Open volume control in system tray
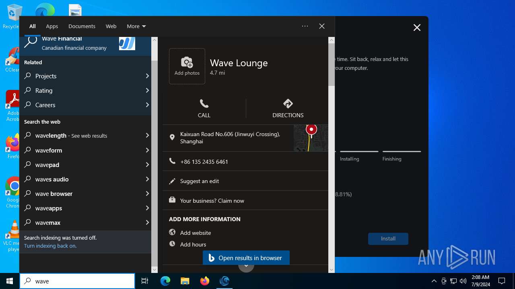This screenshot has width=515, height=289. [463, 281]
